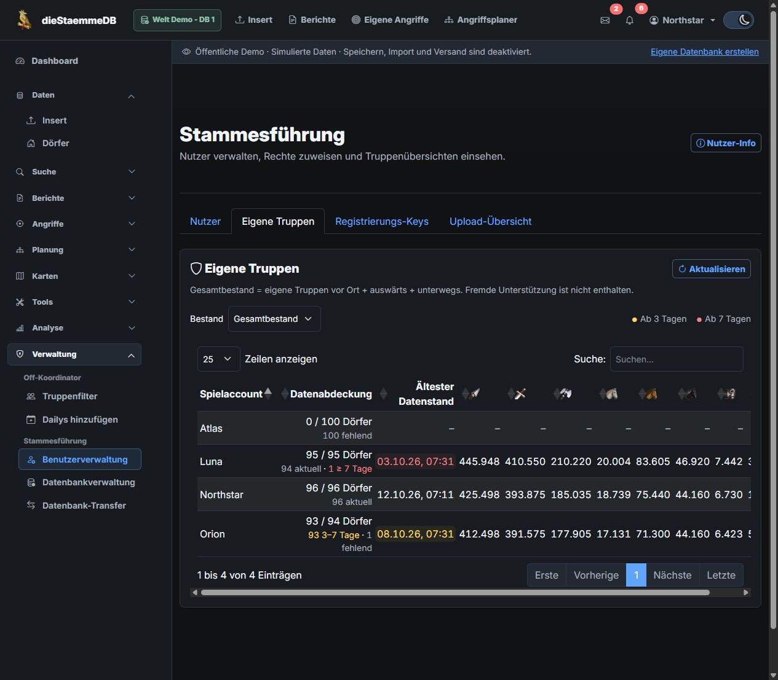Click the Erste pagination button
This screenshot has width=778, height=680.
547,576
